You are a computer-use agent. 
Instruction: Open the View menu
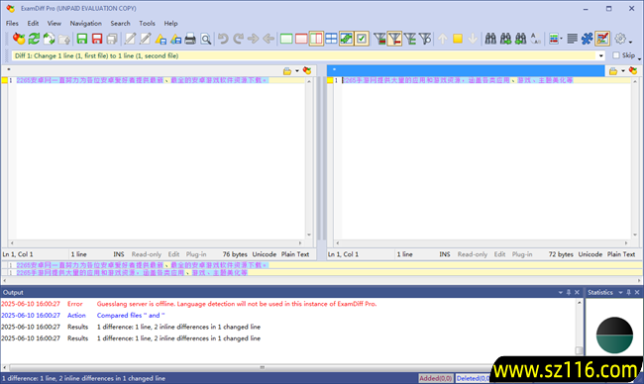[x=54, y=24]
